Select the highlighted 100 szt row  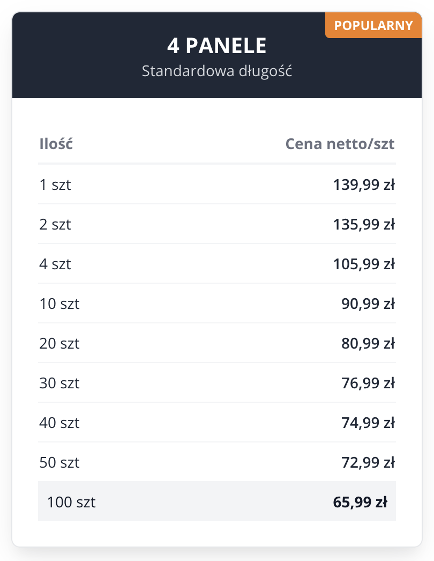(216, 502)
